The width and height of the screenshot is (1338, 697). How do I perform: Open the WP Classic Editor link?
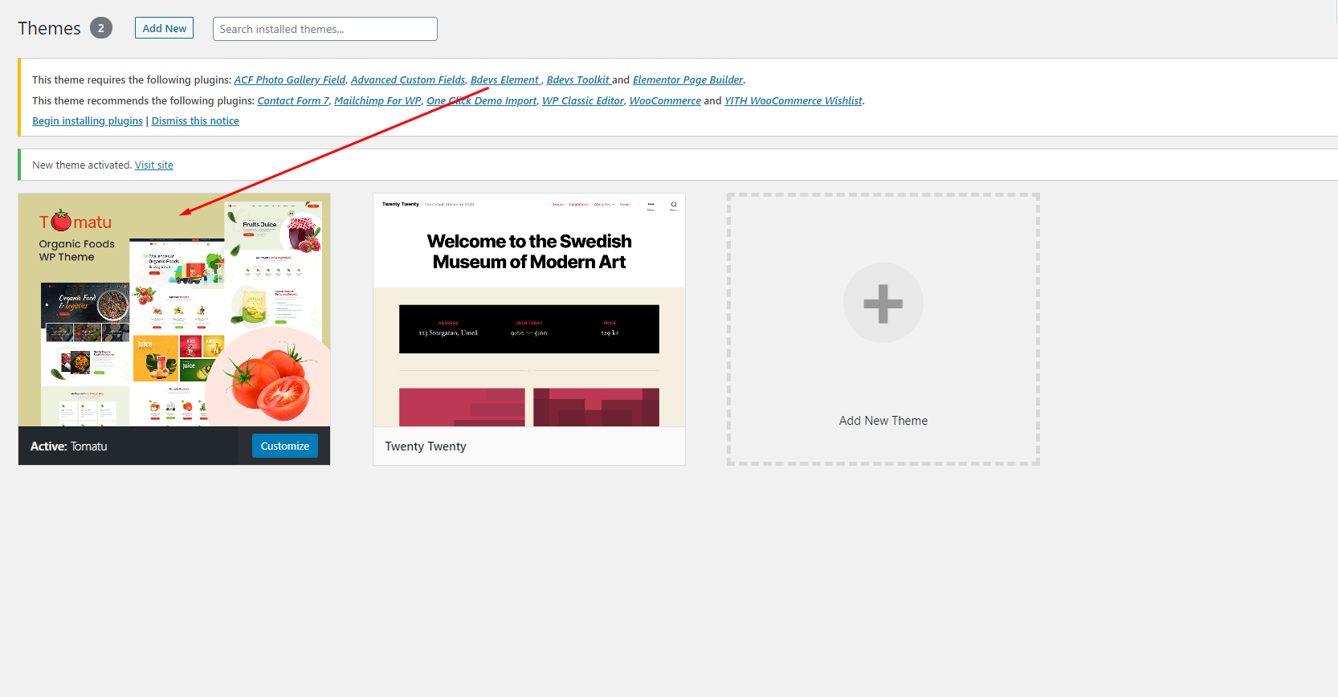tap(583, 100)
